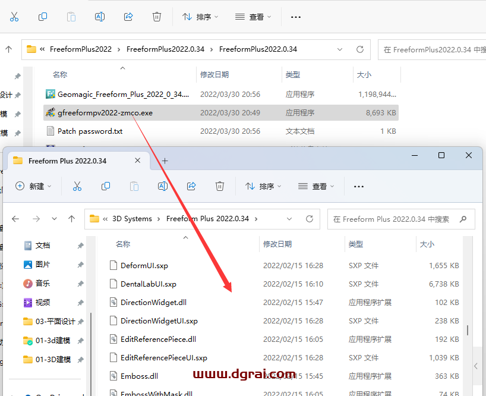
Task: Open View dropdown in back window toolbar
Action: (253, 17)
